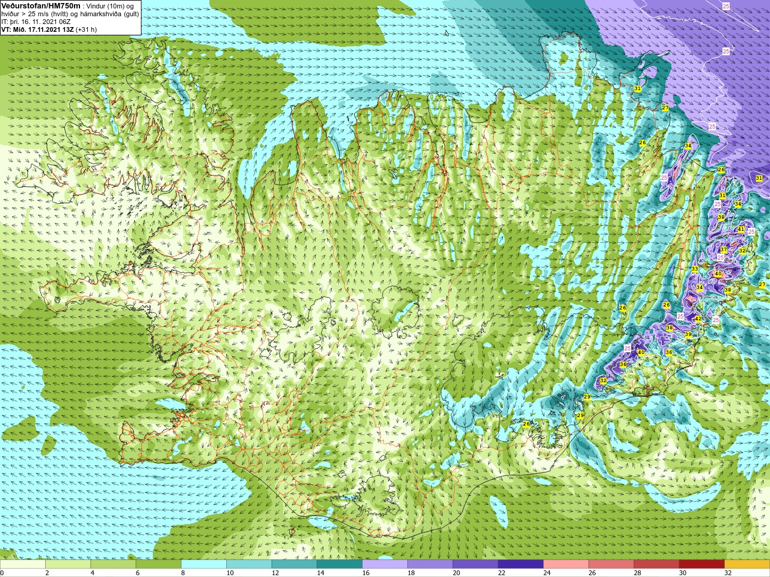Select the light cyan 8–10 legend swatch
Image resolution: width=770 pixels, height=577 pixels.
[204, 564]
